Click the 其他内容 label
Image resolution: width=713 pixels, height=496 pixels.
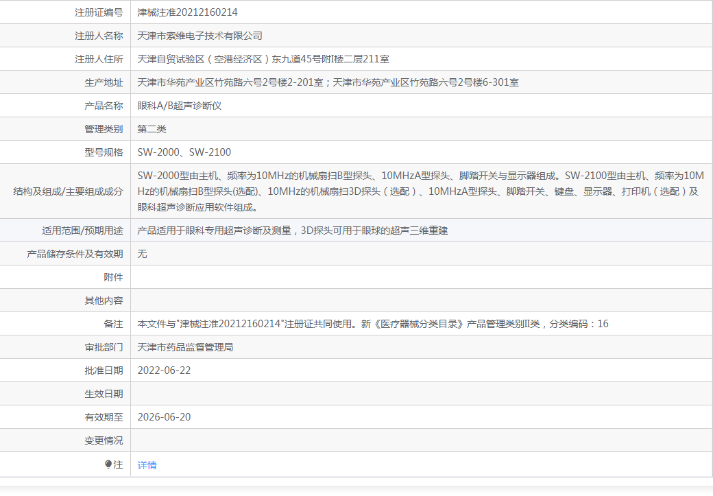click(x=104, y=300)
